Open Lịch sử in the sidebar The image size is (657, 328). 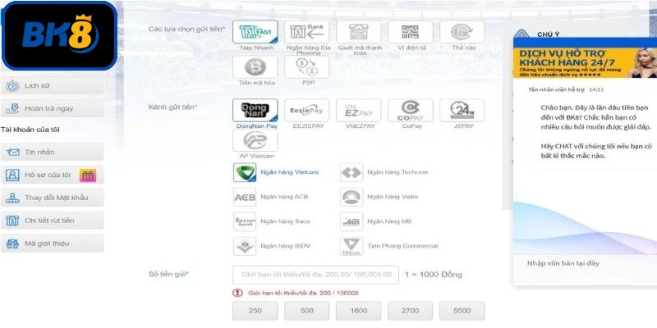[x=53, y=86]
